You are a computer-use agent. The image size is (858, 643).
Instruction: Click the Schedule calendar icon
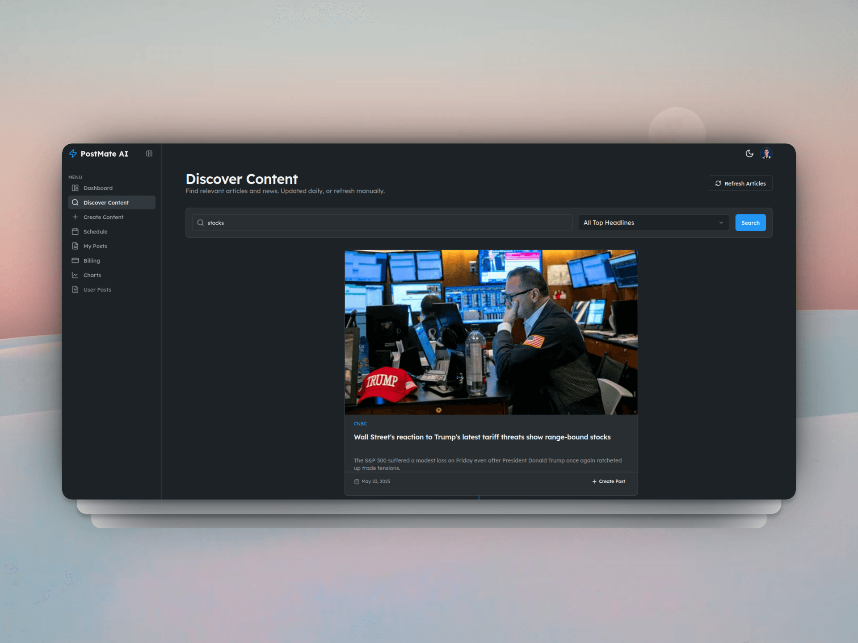[75, 231]
